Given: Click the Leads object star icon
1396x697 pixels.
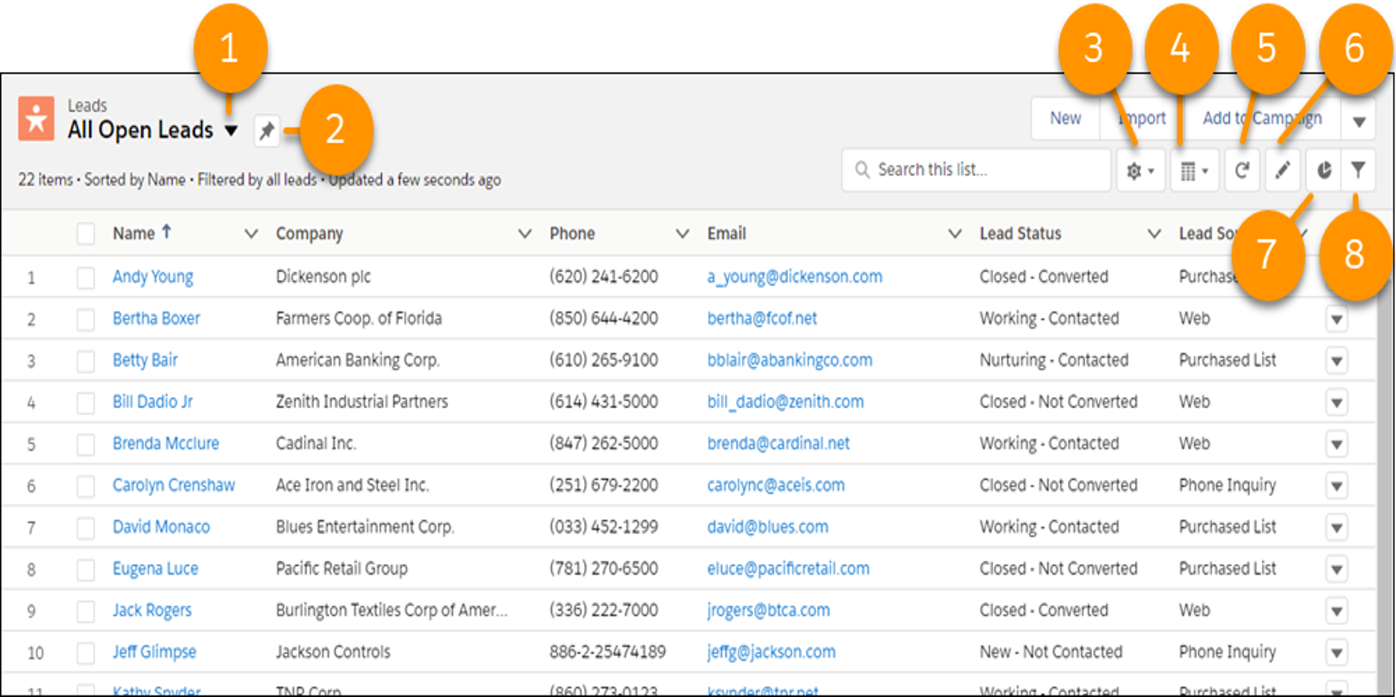Looking at the screenshot, I should tap(36, 118).
